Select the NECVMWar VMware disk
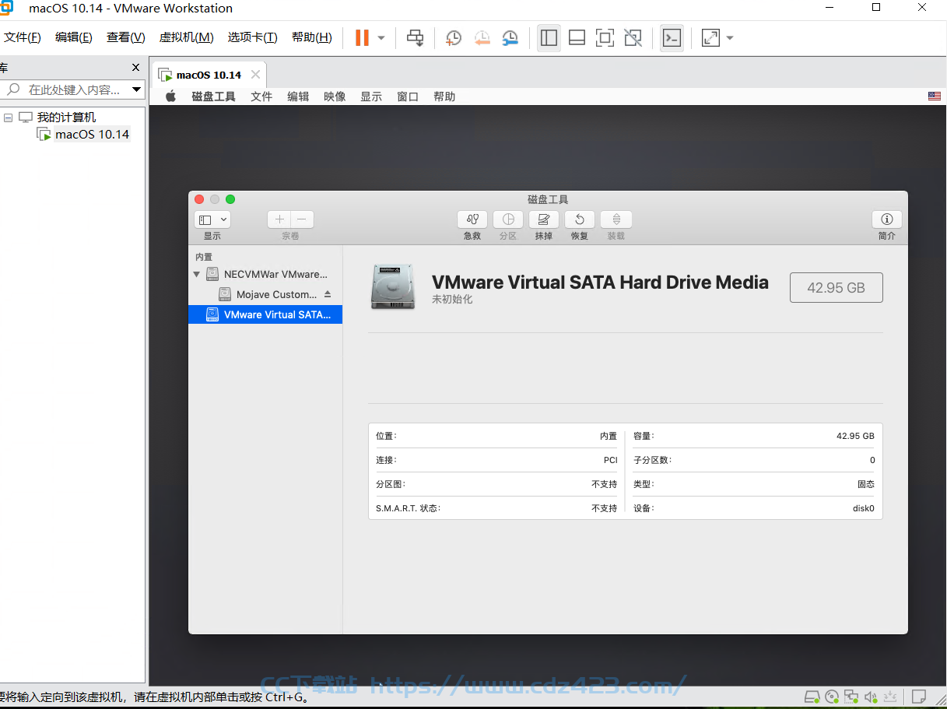This screenshot has width=947, height=709. click(267, 274)
